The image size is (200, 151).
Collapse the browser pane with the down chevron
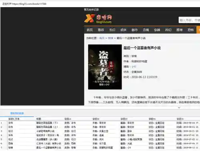click(179, 107)
